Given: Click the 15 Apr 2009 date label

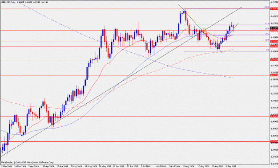Looking at the screenshot, I should [x=48, y=166].
